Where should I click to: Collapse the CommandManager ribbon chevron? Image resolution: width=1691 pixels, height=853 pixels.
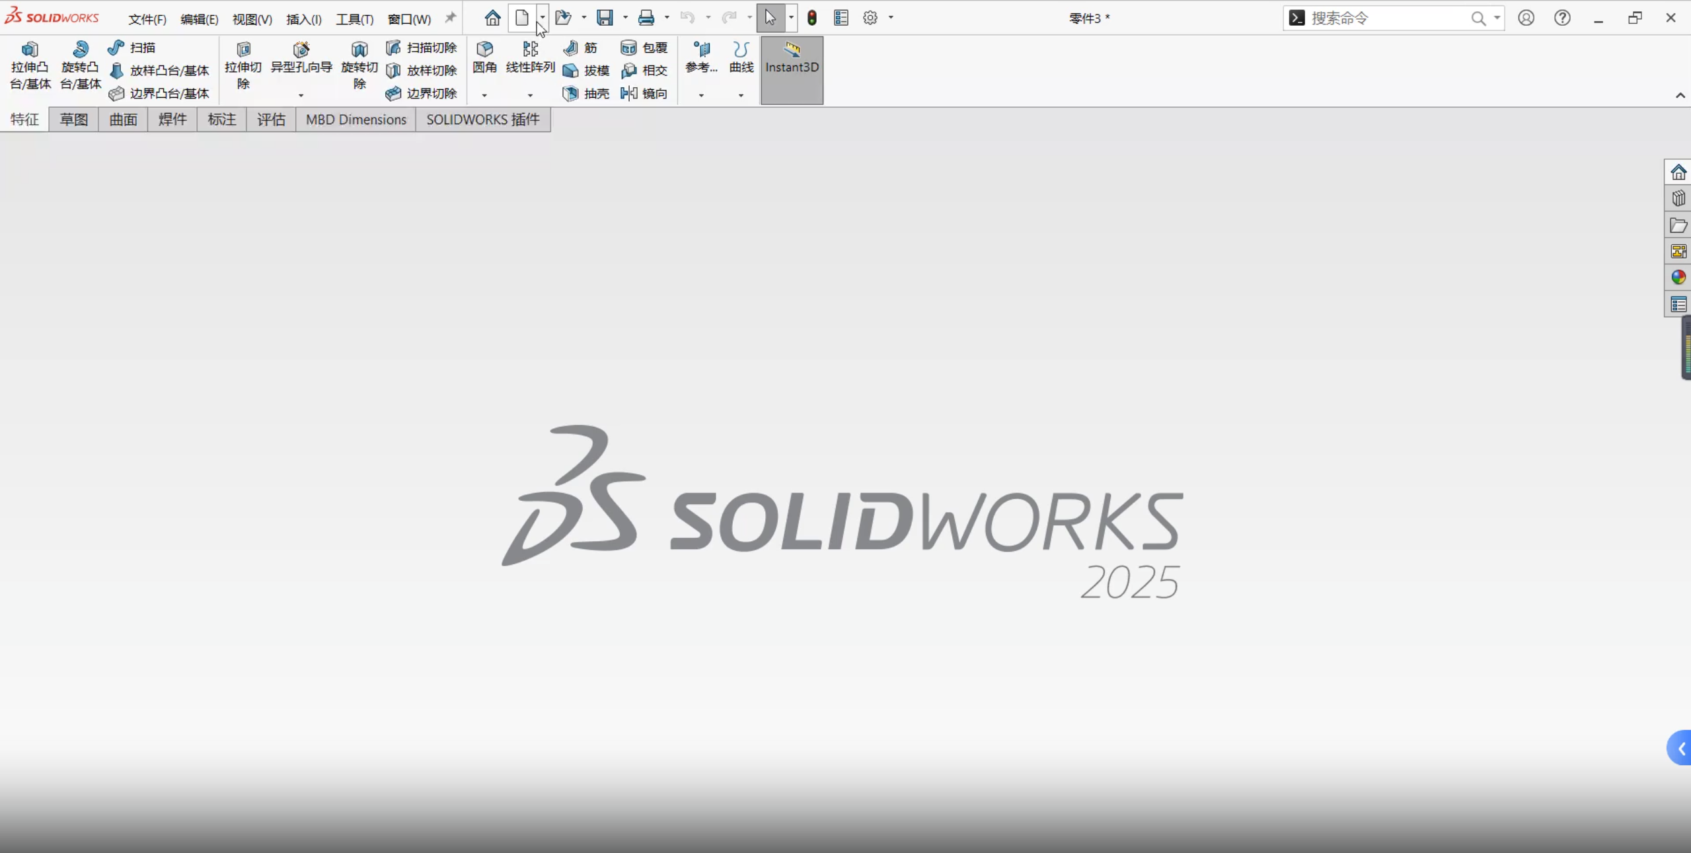click(1680, 96)
